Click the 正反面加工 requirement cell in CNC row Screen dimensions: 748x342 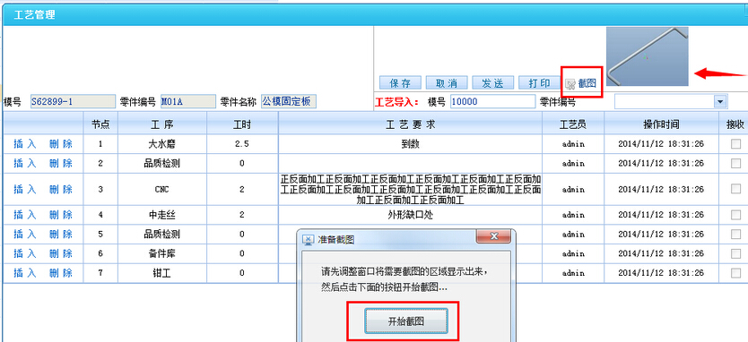coord(410,189)
